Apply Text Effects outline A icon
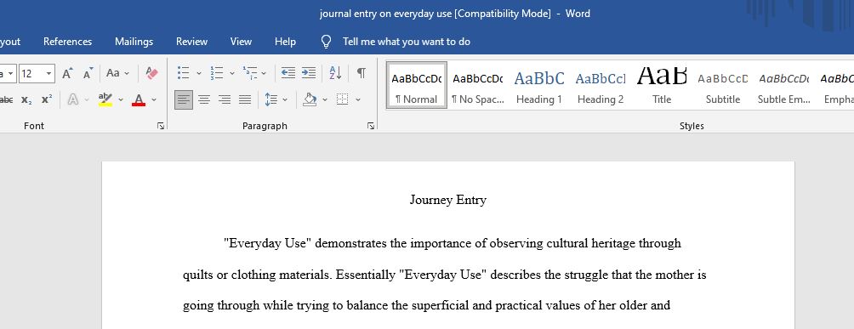This screenshot has width=854, height=329. [73, 99]
